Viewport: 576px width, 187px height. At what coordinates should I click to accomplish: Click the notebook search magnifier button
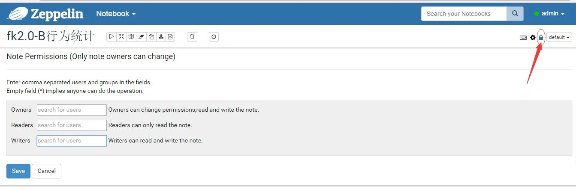click(515, 14)
